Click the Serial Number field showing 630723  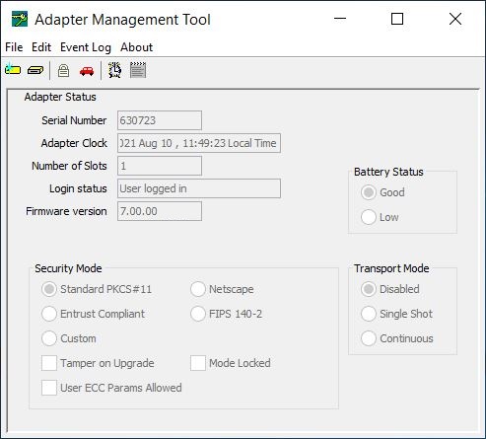click(160, 120)
